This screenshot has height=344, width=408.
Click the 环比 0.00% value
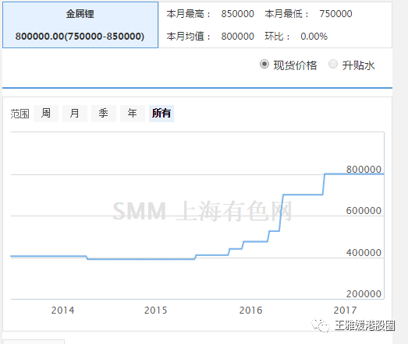tap(314, 37)
